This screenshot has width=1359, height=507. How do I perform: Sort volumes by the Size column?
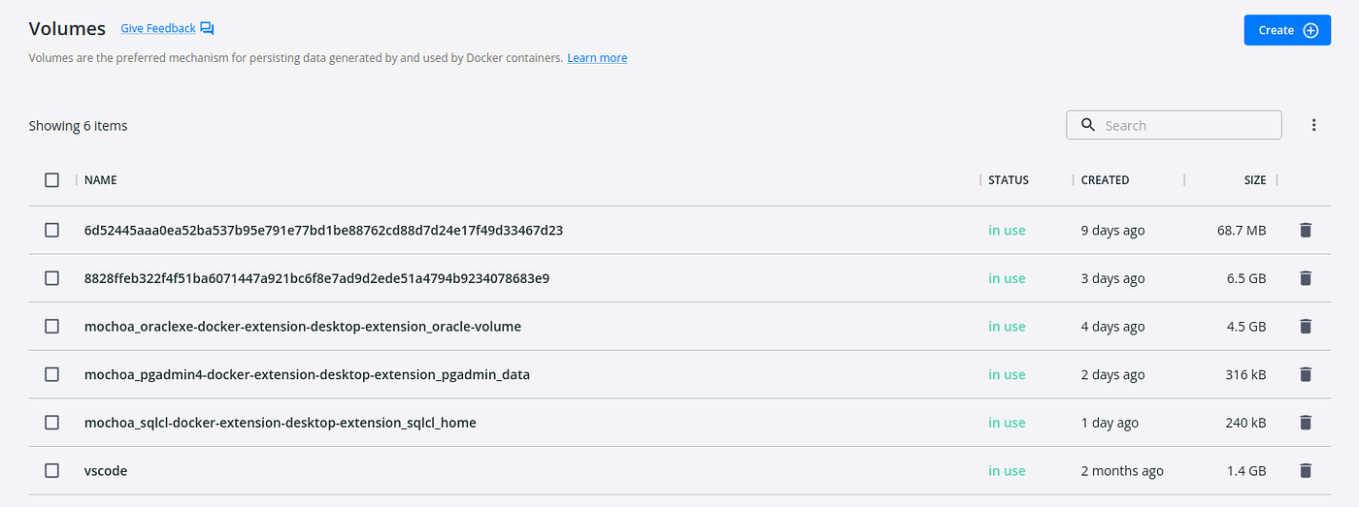[1255, 180]
